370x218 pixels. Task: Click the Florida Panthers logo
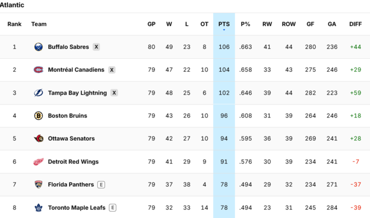39,184
